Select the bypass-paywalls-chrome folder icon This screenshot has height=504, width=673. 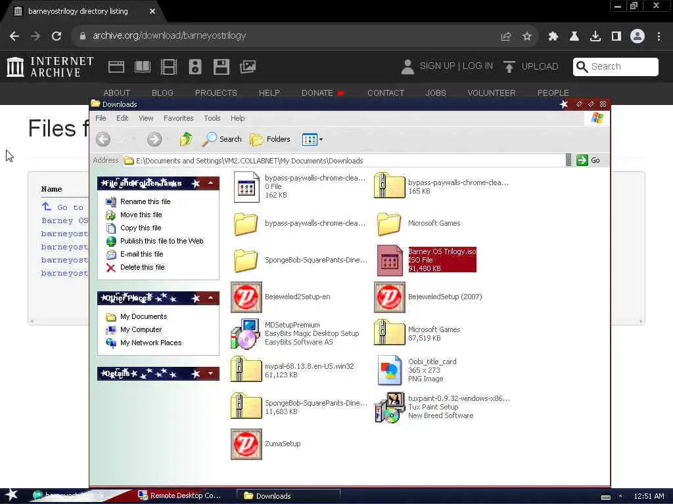[x=246, y=224]
